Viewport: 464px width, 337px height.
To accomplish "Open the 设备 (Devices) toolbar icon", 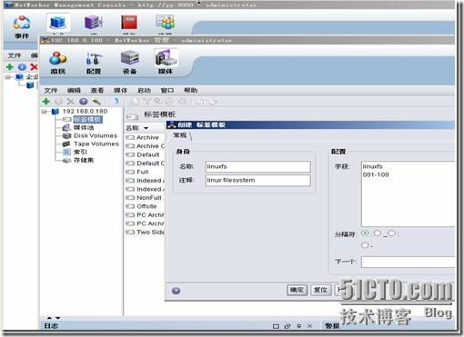I will (130, 63).
